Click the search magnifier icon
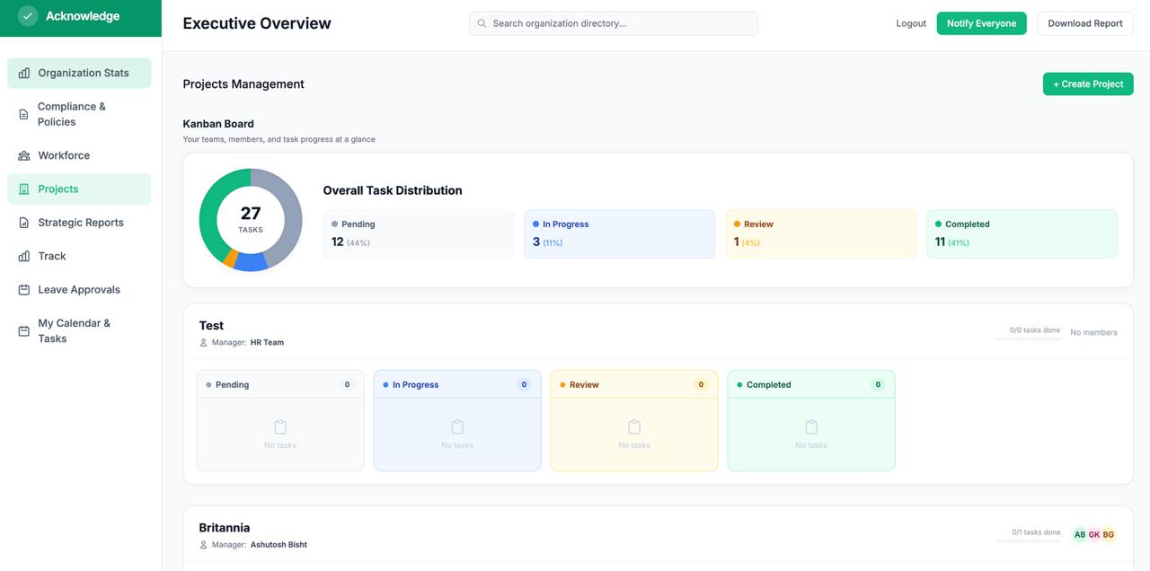This screenshot has width=1150, height=571. (x=482, y=23)
